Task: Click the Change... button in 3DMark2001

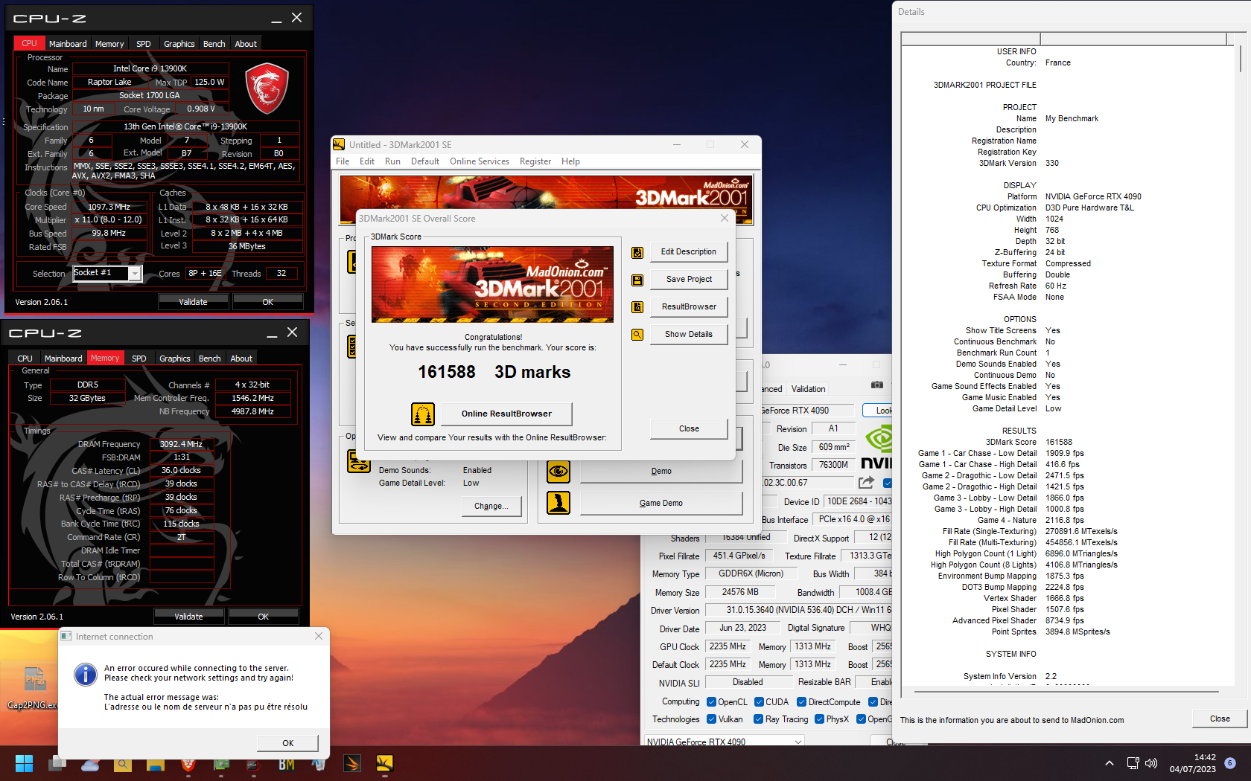Action: click(x=491, y=506)
